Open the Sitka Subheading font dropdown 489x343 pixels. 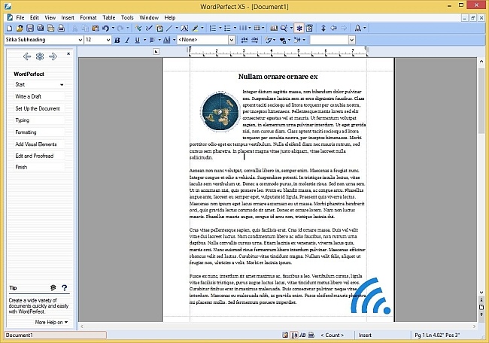point(80,40)
